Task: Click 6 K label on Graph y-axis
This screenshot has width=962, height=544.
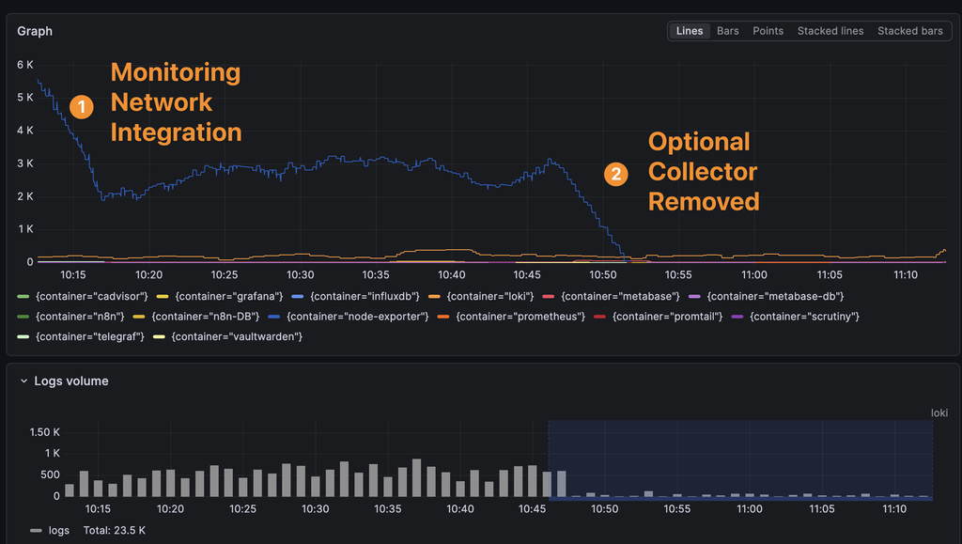Action: (25, 65)
